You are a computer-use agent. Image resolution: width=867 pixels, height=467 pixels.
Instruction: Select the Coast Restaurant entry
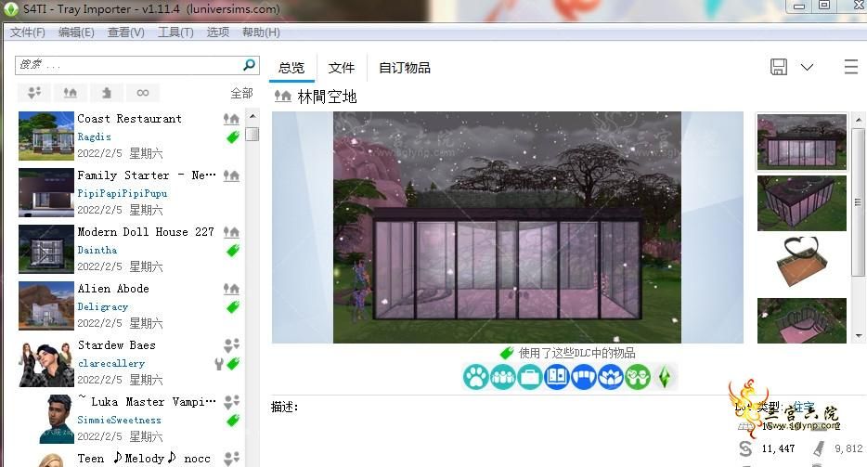pos(131,136)
